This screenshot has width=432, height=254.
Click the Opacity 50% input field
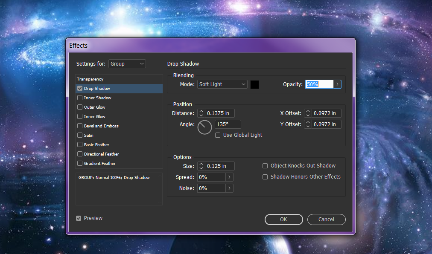(x=319, y=84)
